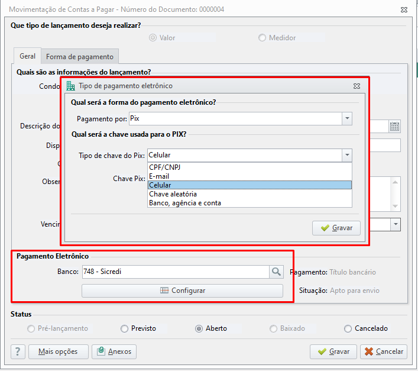Screen dimensions: 418x371
Task: Click the help question mark button
Action: tap(18, 351)
